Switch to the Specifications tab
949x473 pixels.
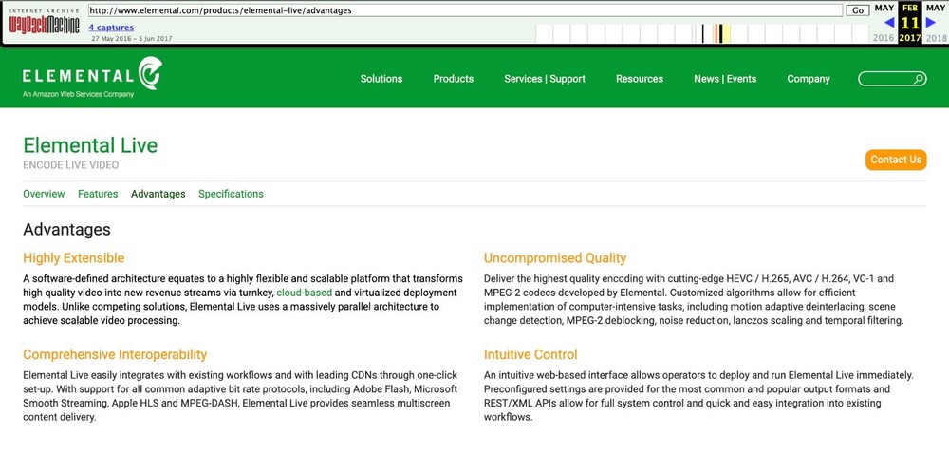pos(231,194)
